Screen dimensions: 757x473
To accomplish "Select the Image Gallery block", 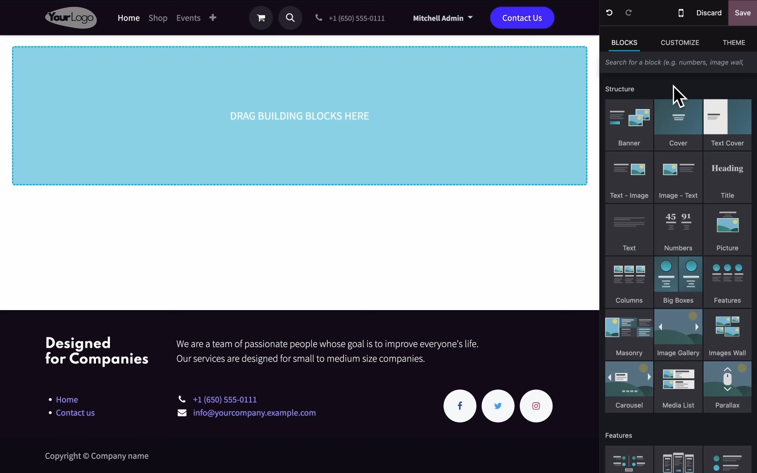I will point(678,334).
